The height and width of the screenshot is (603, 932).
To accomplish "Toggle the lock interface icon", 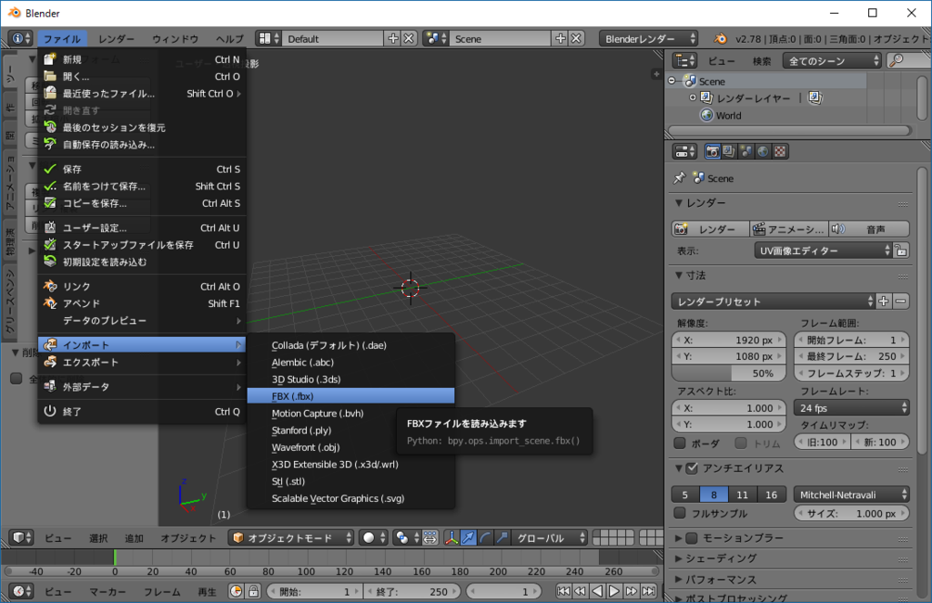I will click(901, 250).
